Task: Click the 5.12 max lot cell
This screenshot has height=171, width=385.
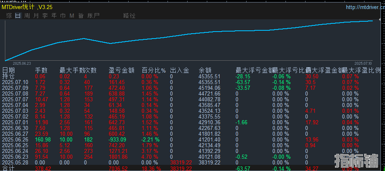Action: pyautogui.click(x=65, y=145)
